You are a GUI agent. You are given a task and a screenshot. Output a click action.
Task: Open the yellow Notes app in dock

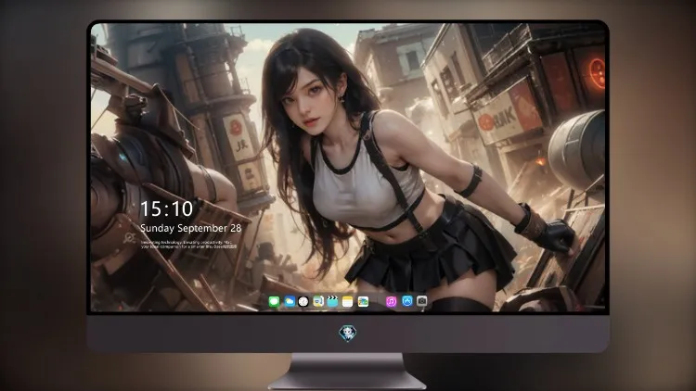pos(348,302)
